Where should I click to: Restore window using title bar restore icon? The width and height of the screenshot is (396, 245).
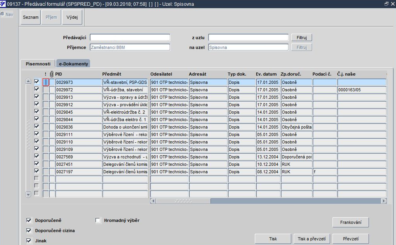(x=387, y=4)
